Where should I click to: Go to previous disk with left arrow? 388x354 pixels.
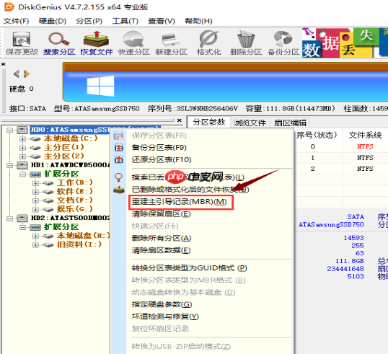pos(17,74)
